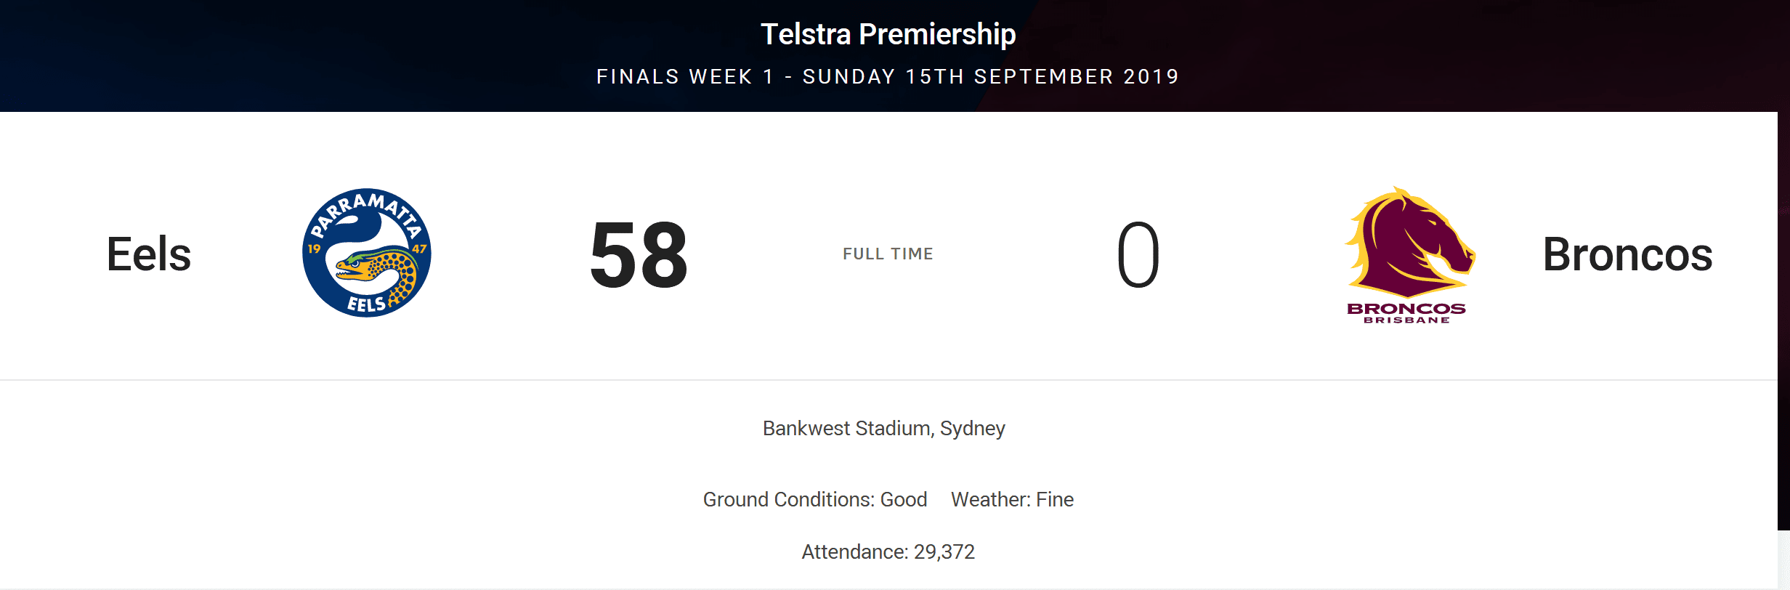Image resolution: width=1790 pixels, height=590 pixels.
Task: Click the Weather: Fine text
Action: pyautogui.click(x=1012, y=500)
